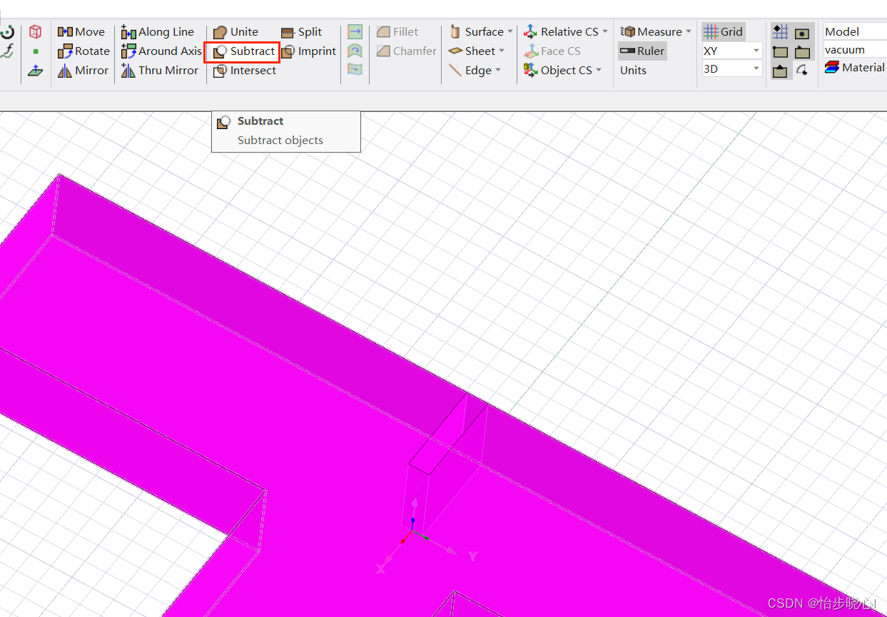
Task: Toggle snap to grid mode
Action: (x=781, y=32)
